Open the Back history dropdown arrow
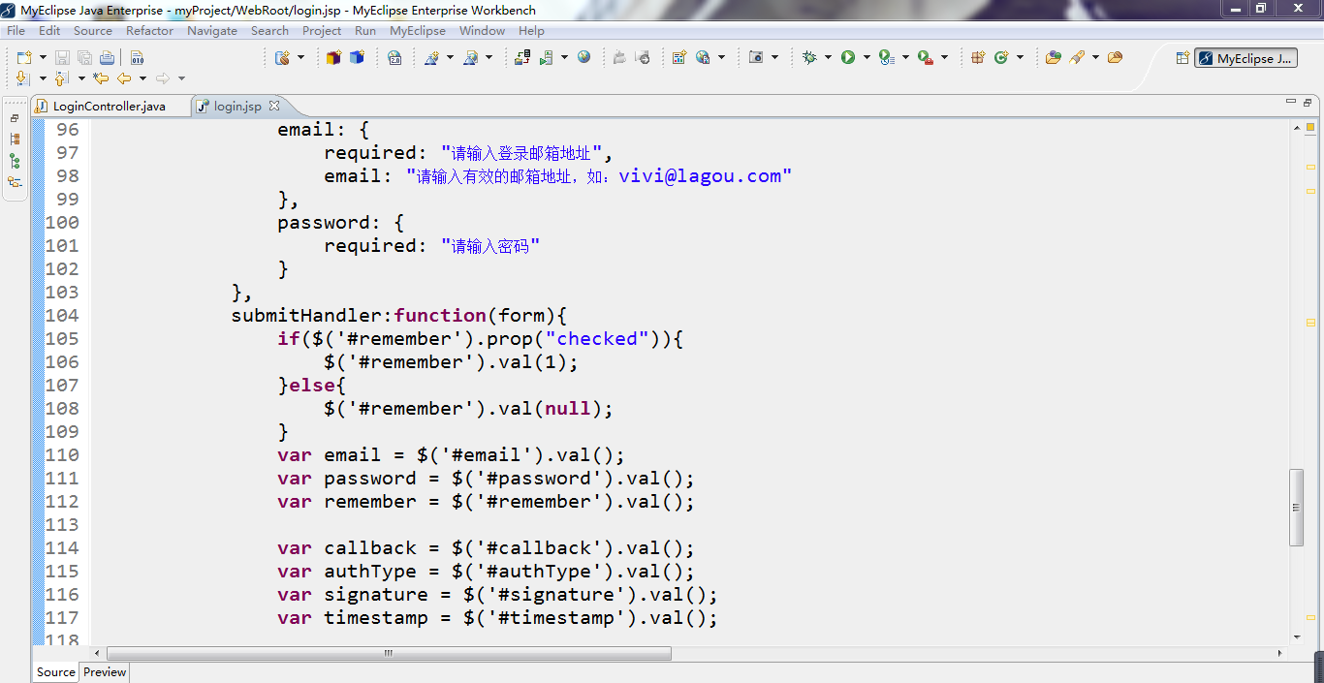This screenshot has width=1324, height=683. point(142,78)
